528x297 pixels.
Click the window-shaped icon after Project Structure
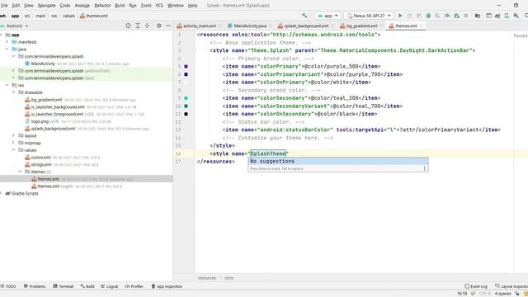point(488,16)
